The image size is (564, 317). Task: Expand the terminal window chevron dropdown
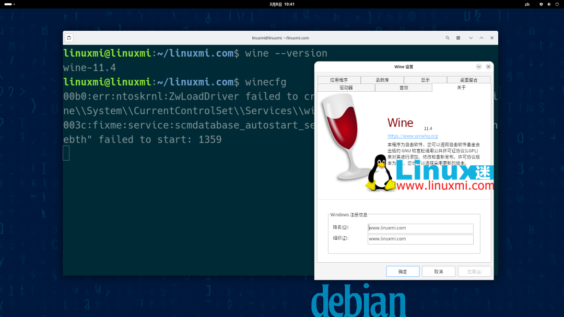pyautogui.click(x=471, y=38)
